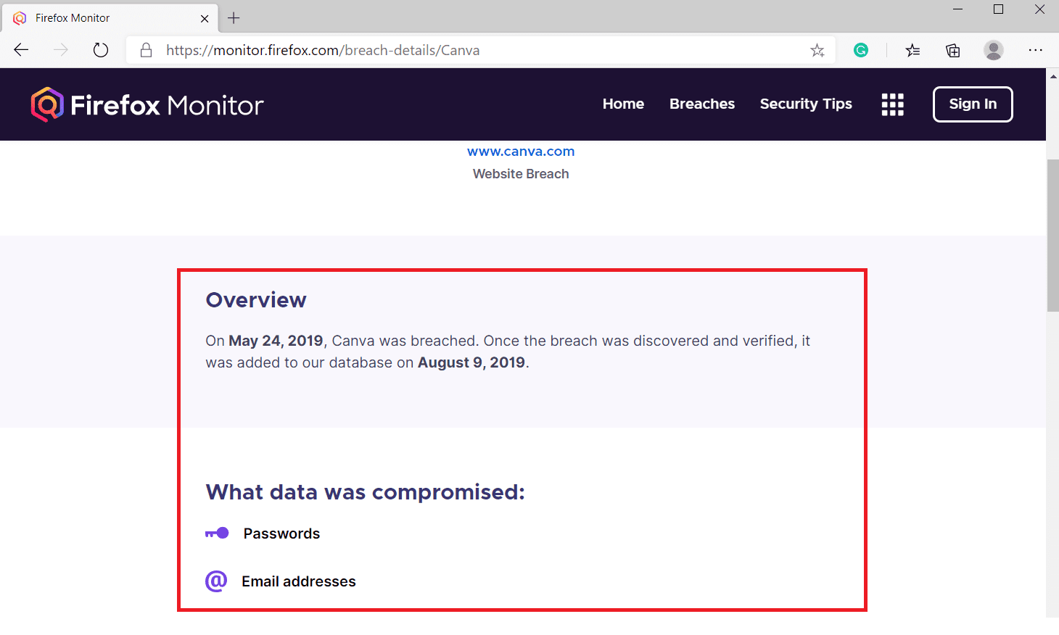The width and height of the screenshot is (1059, 635).
Task: Open browser settings via the ellipsis menu
Action: point(1036,50)
